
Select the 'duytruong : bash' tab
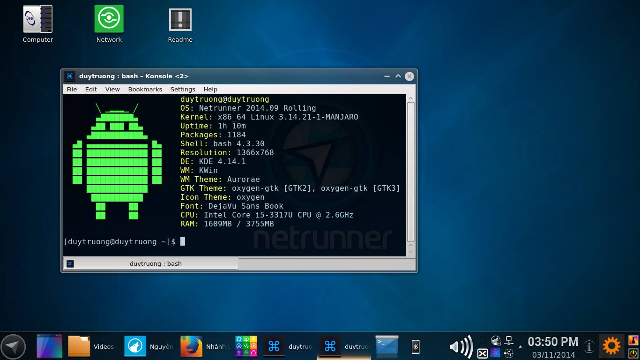click(x=150, y=263)
